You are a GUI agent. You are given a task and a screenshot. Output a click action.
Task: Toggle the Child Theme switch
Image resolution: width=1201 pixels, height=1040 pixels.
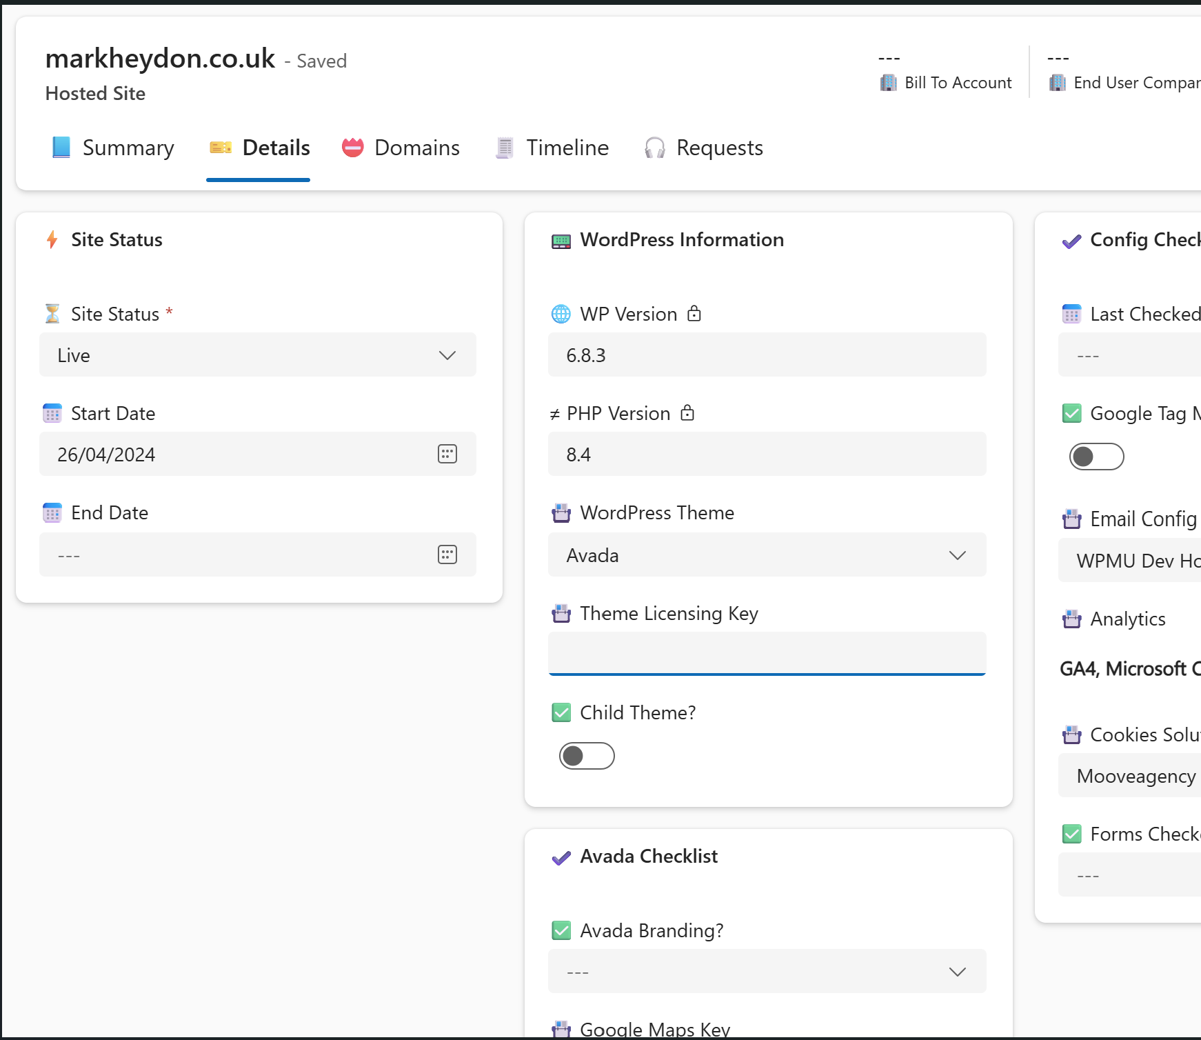(x=587, y=756)
